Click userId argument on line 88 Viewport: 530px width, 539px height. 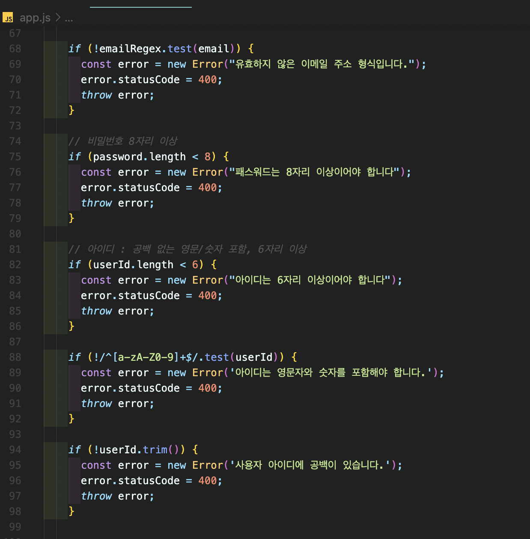(254, 357)
